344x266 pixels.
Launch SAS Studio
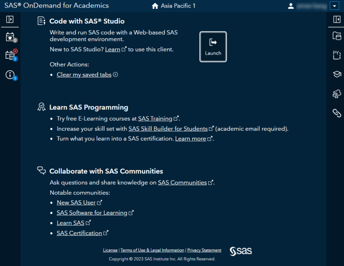[213, 47]
